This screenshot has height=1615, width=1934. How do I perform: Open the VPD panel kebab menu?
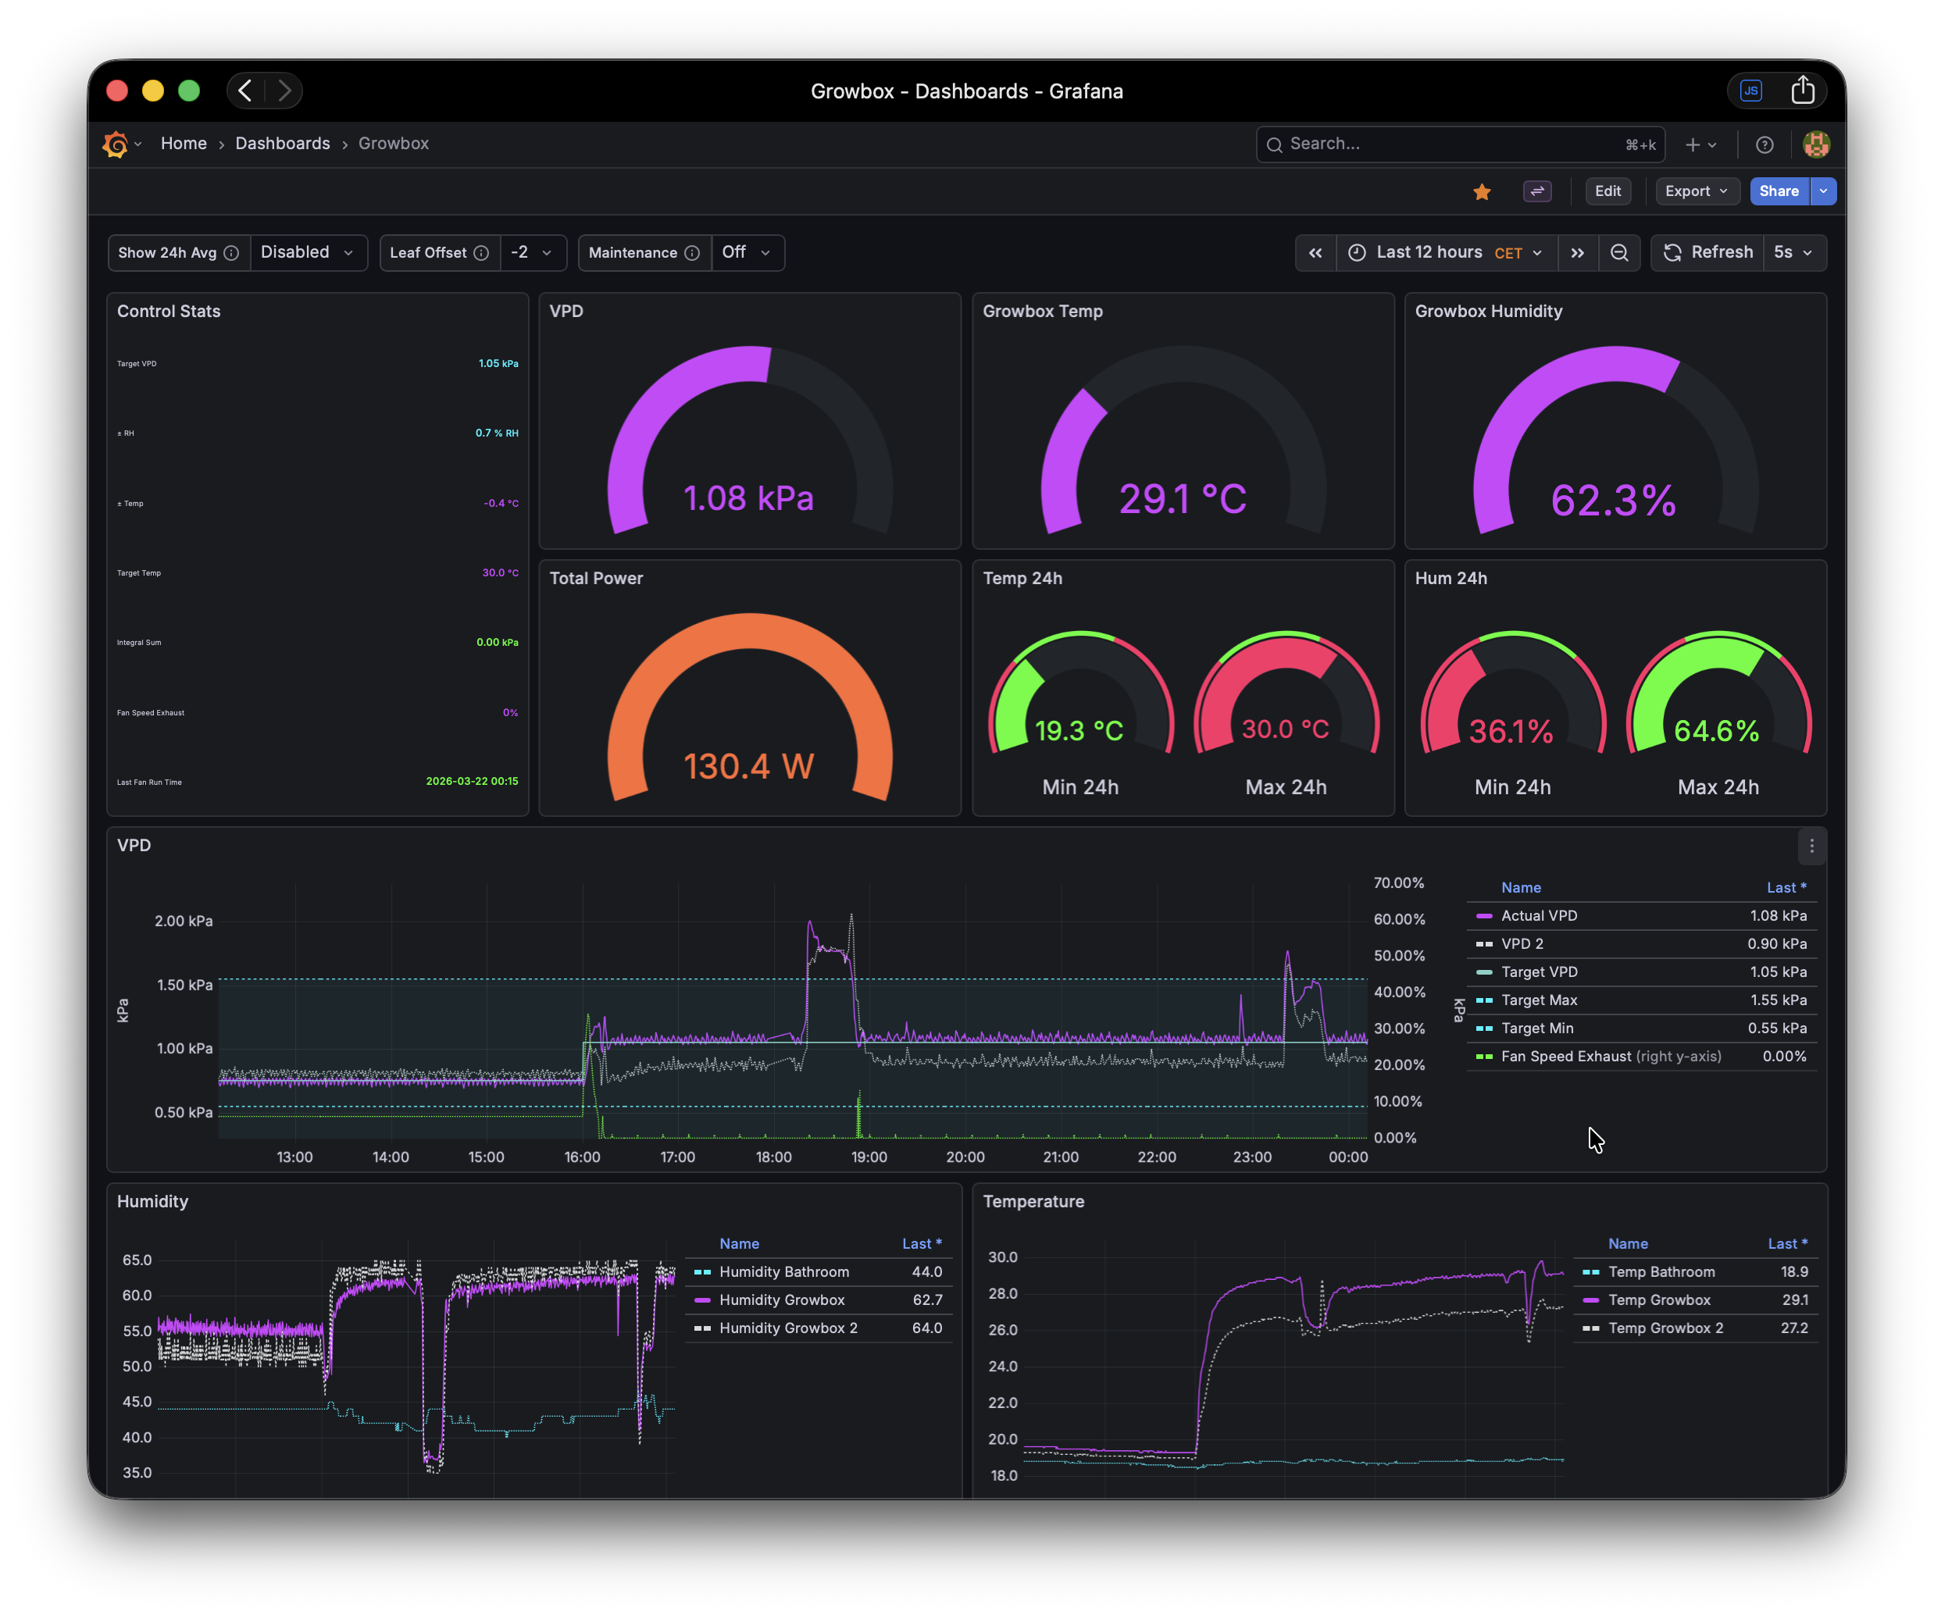click(x=1812, y=845)
